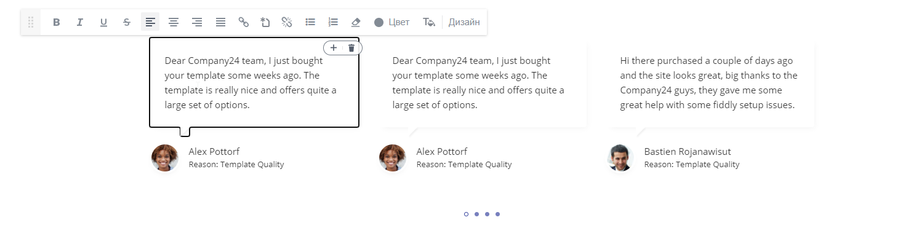Open the Цвет text color picker

[391, 22]
